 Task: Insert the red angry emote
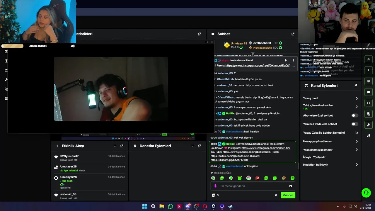257,178
